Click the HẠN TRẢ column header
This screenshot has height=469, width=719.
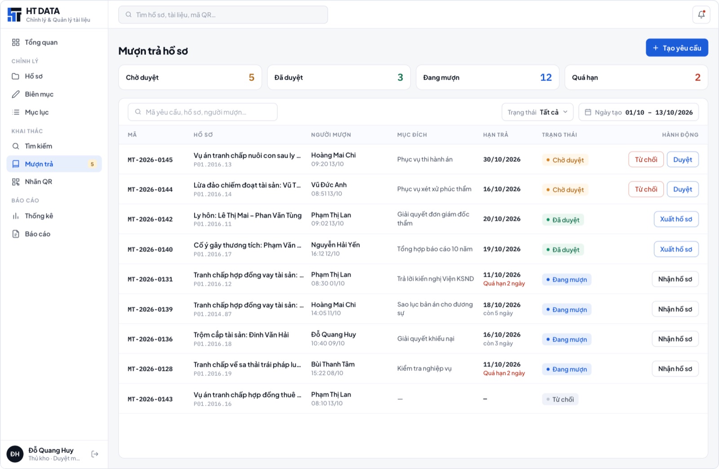pos(496,135)
